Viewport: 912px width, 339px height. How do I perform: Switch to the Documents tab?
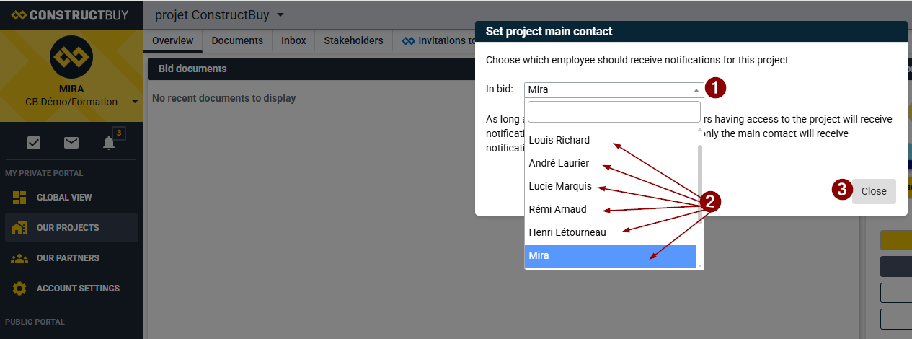(x=237, y=40)
